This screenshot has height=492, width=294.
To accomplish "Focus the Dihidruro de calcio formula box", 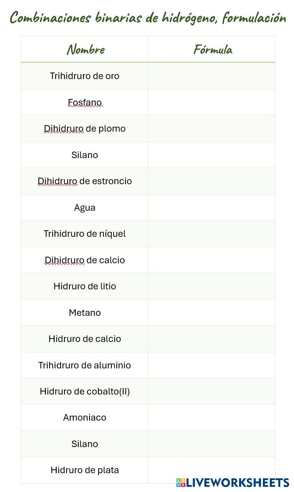I will point(212,260).
